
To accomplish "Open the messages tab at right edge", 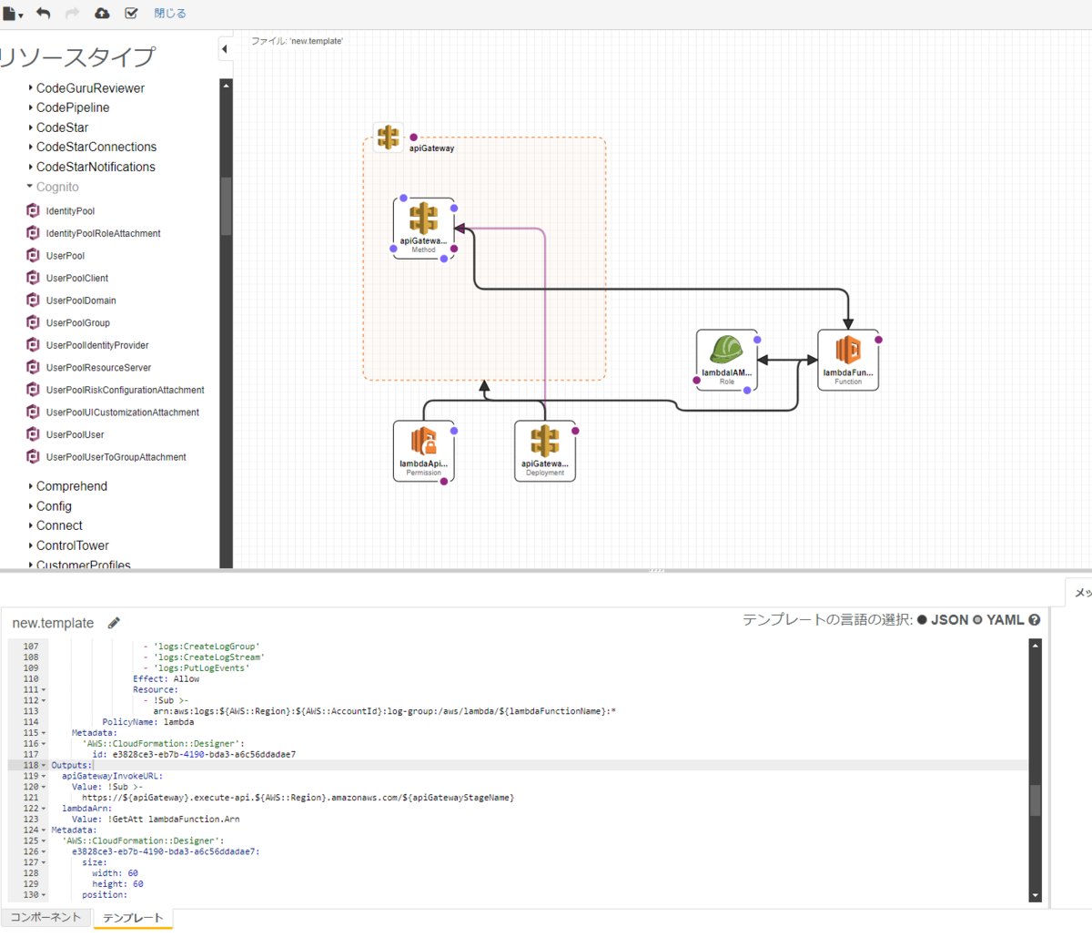I will click(1079, 592).
